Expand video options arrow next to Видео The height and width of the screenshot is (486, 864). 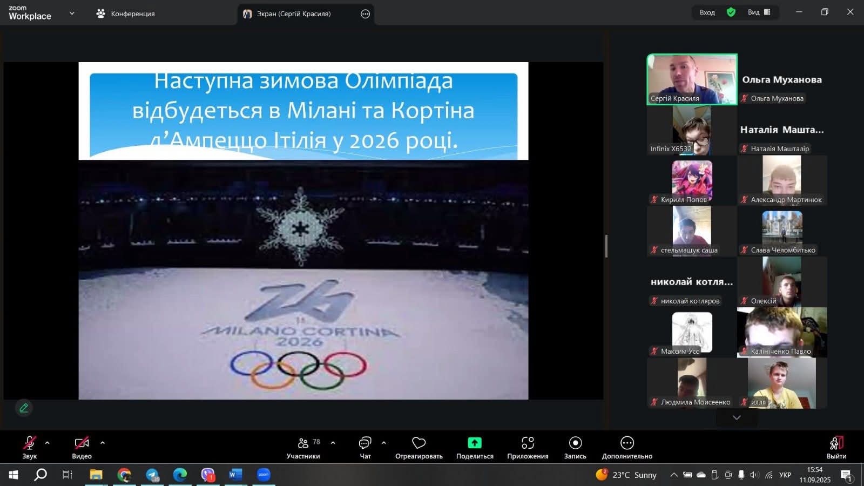[103, 443]
